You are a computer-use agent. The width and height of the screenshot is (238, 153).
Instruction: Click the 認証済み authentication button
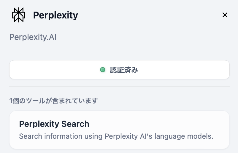click(119, 70)
